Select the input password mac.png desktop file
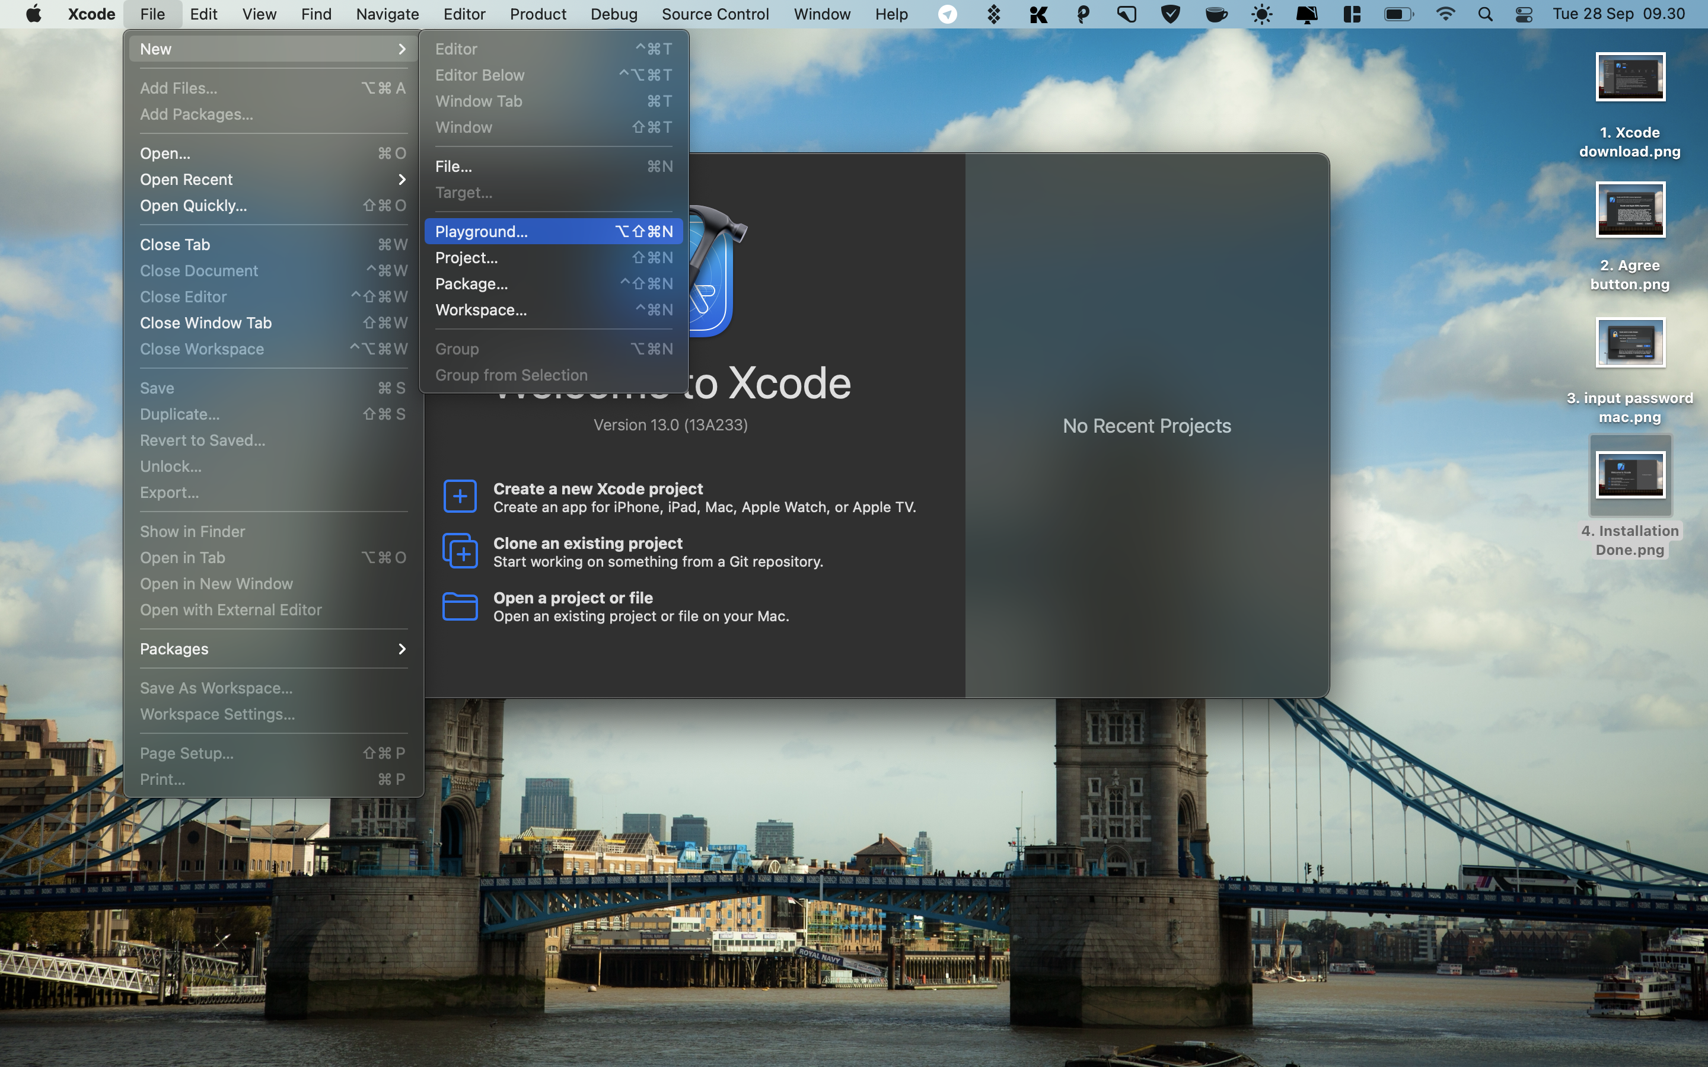Viewport: 1708px width, 1067px height. [1630, 371]
